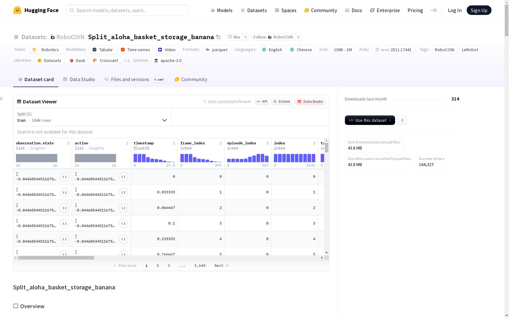Viewport: 509px width, 318px height.
Task: Expand observation.state JSON in timestamp 0.1 row
Action: (65, 224)
